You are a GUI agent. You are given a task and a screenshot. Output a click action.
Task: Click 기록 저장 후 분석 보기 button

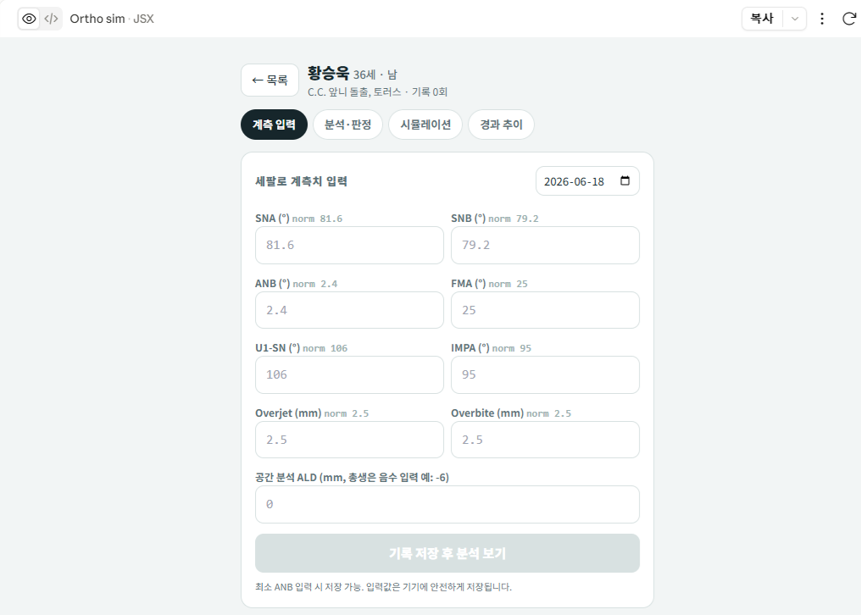tap(447, 553)
